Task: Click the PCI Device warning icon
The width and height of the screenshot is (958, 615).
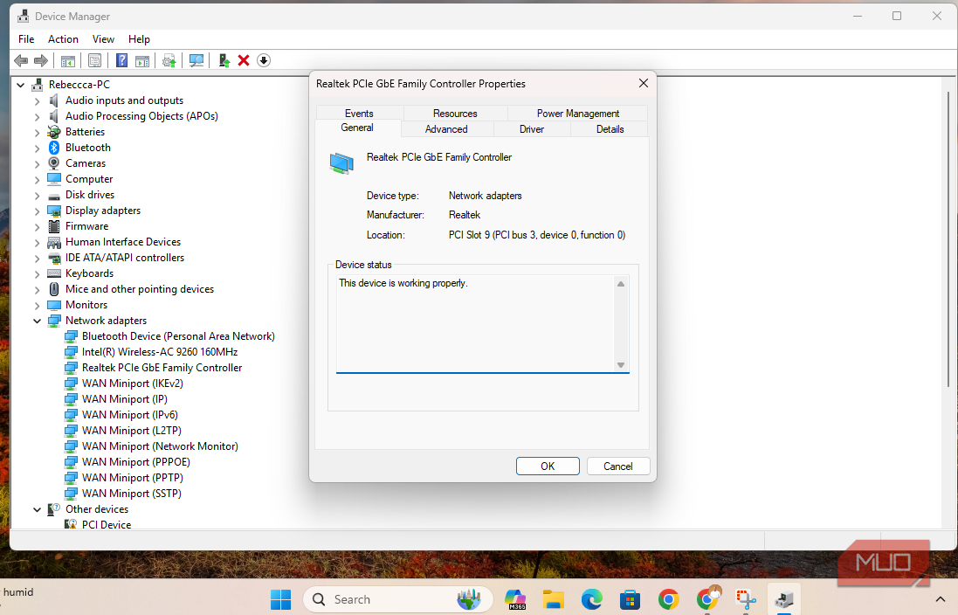Action: [x=71, y=524]
